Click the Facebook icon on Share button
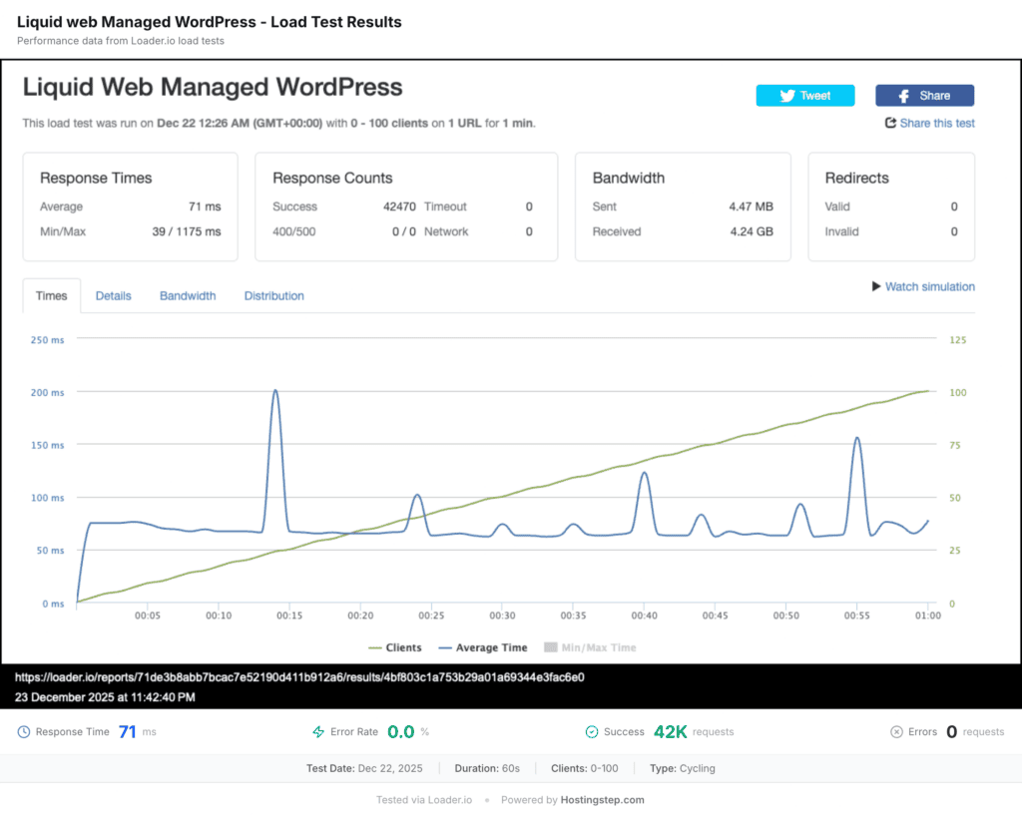 (x=904, y=96)
